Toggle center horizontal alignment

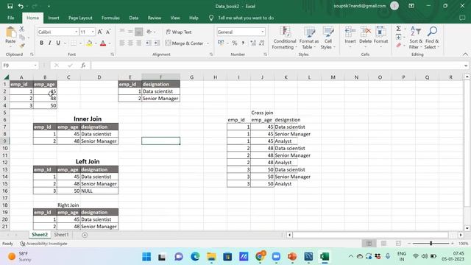[130, 43]
